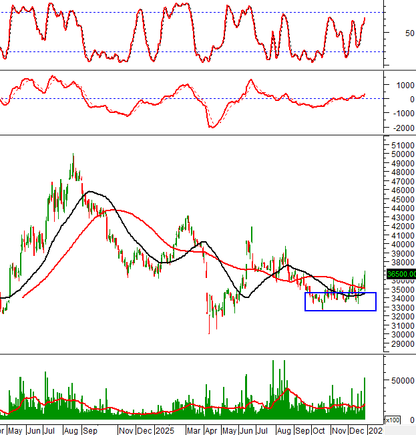Click the Apr month label on time axis
The image size is (416, 435).
(212, 431)
